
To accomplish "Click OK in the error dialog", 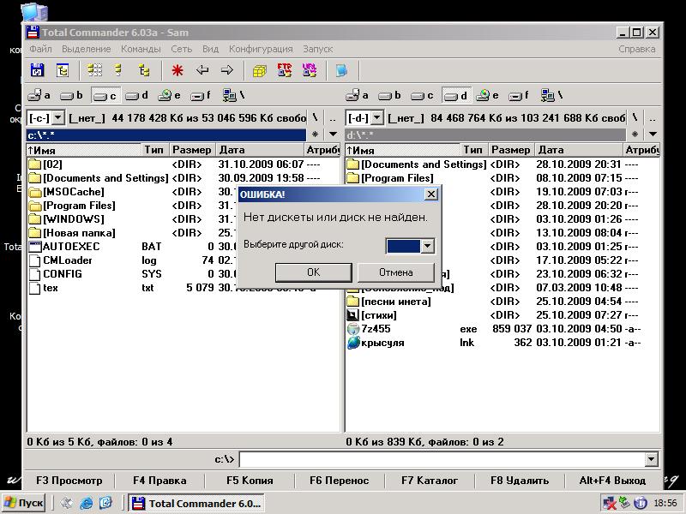I will coord(313,272).
